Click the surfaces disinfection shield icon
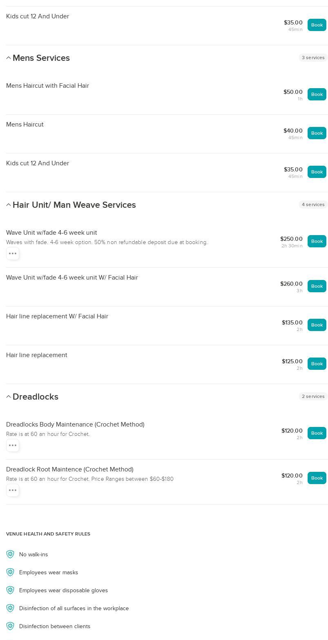Image resolution: width=328 pixels, height=640 pixels. [x=10, y=608]
